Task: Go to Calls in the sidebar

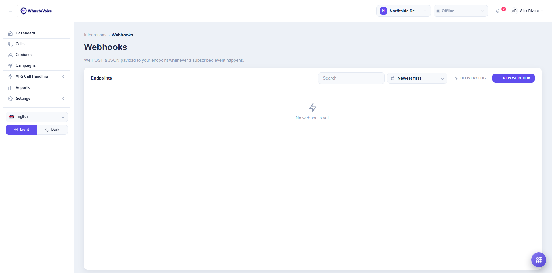Action: (x=37, y=44)
